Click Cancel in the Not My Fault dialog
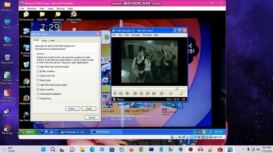273x153 pixels. pos(92,117)
